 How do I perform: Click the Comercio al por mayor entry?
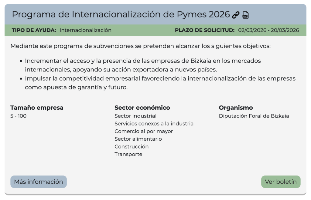click(x=143, y=131)
